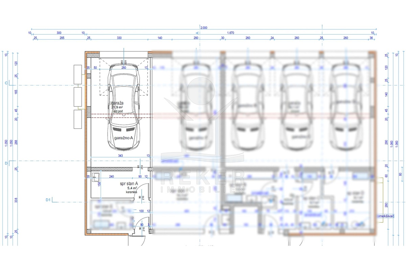Click the 343 width dimension below car
The width and height of the screenshot is (406, 270).
click(x=120, y=155)
